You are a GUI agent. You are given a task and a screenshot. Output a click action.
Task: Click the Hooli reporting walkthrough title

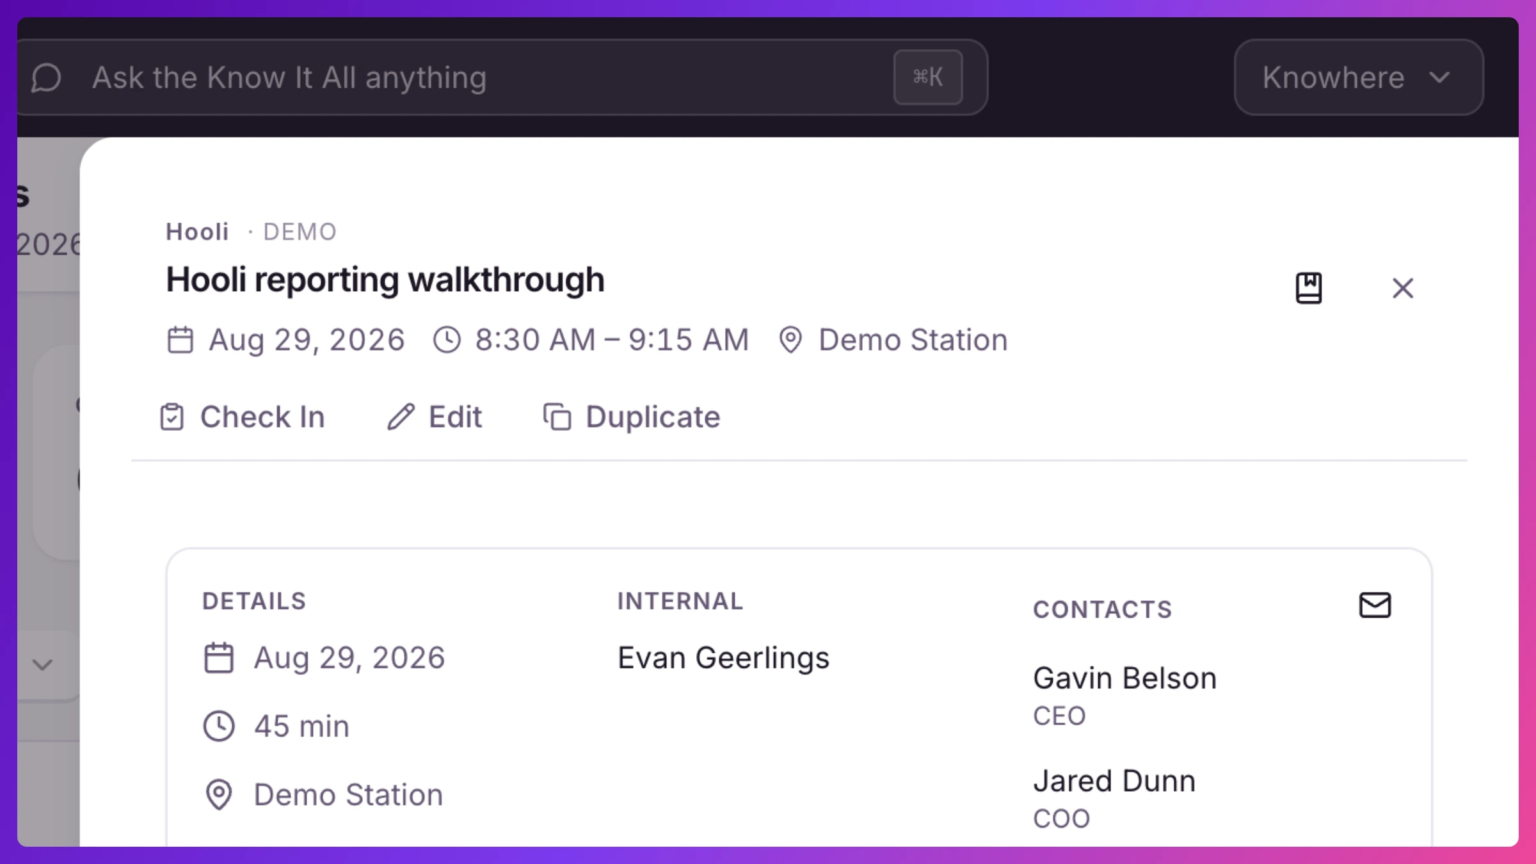[385, 280]
